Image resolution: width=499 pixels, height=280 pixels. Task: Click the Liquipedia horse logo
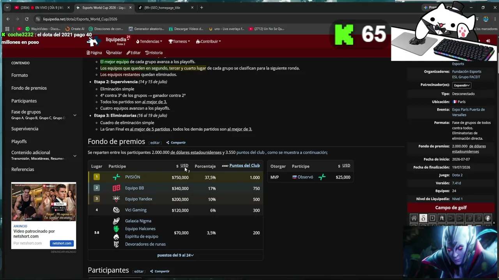(93, 41)
